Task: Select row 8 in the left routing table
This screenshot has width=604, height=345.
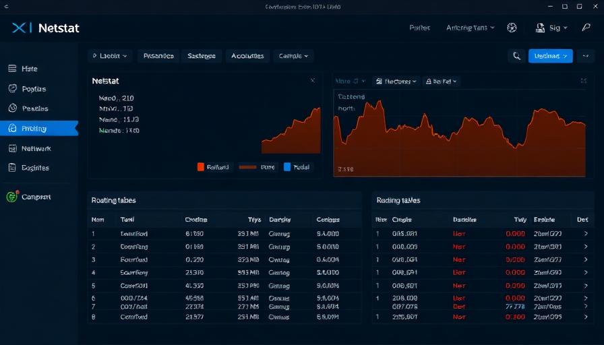Action: point(224,317)
